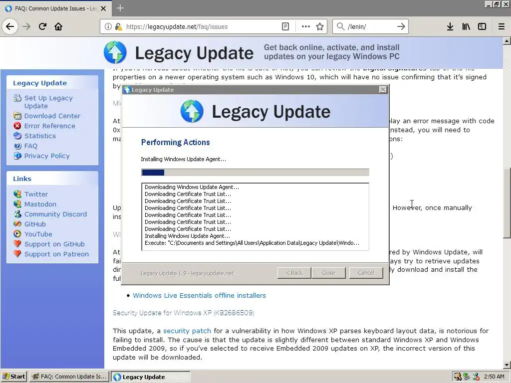This screenshot has width=511, height=383.
Task: Click the installation progress bar
Action: click(255, 172)
